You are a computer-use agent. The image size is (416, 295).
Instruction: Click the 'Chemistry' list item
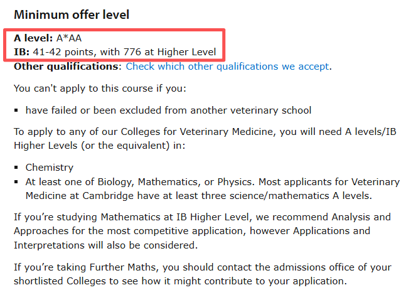point(50,168)
